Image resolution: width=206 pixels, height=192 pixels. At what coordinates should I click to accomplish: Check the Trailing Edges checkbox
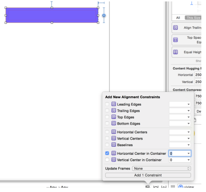(x=107, y=111)
